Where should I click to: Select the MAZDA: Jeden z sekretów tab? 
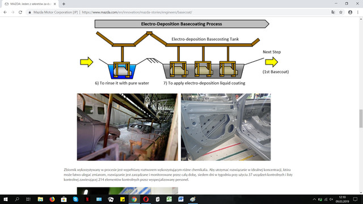click(30, 4)
